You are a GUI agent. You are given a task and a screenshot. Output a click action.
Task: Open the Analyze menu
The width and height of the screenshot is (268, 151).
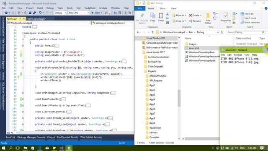(x=103, y=8)
